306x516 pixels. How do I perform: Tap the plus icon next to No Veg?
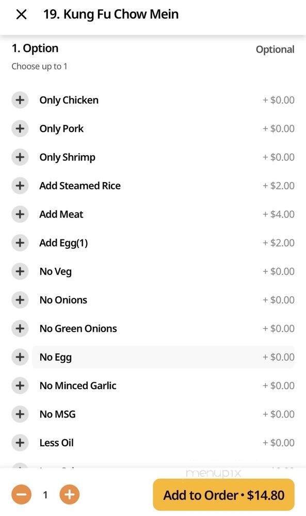[x=20, y=271]
